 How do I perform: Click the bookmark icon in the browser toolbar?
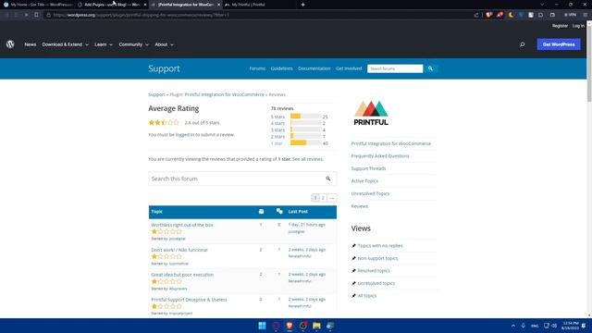36,15
